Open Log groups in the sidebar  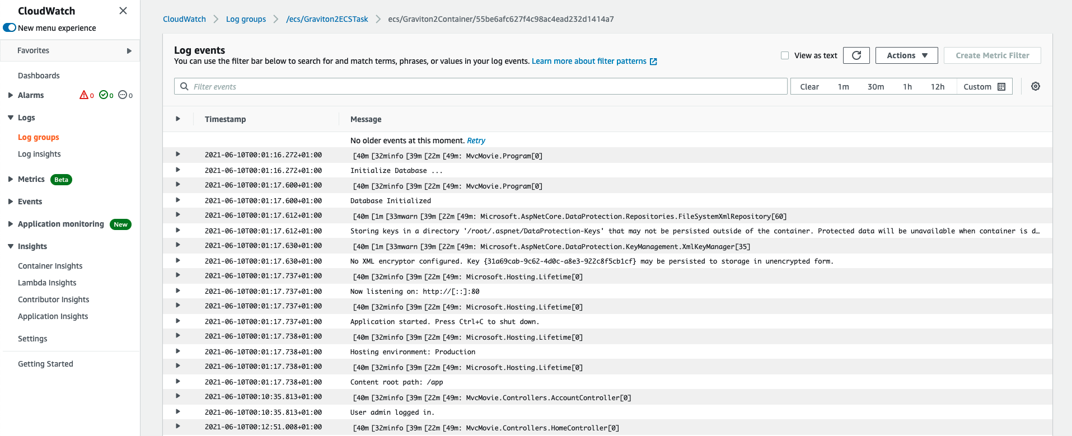[39, 137]
